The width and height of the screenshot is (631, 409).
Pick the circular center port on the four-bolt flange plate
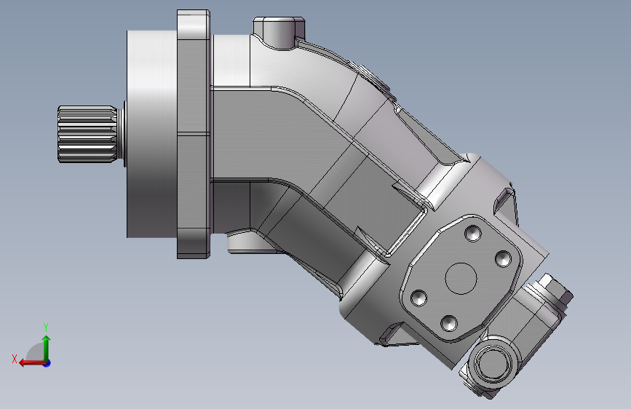point(461,278)
